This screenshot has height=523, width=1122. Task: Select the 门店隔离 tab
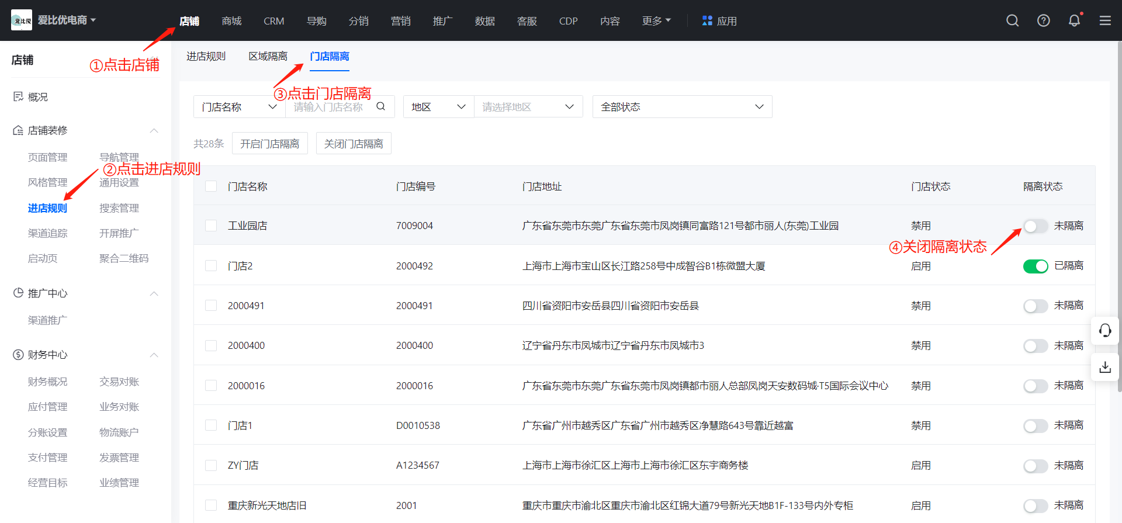tap(330, 56)
